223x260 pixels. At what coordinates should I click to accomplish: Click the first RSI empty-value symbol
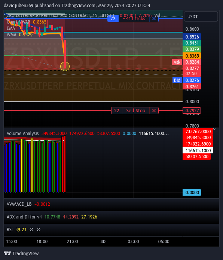click(31, 230)
